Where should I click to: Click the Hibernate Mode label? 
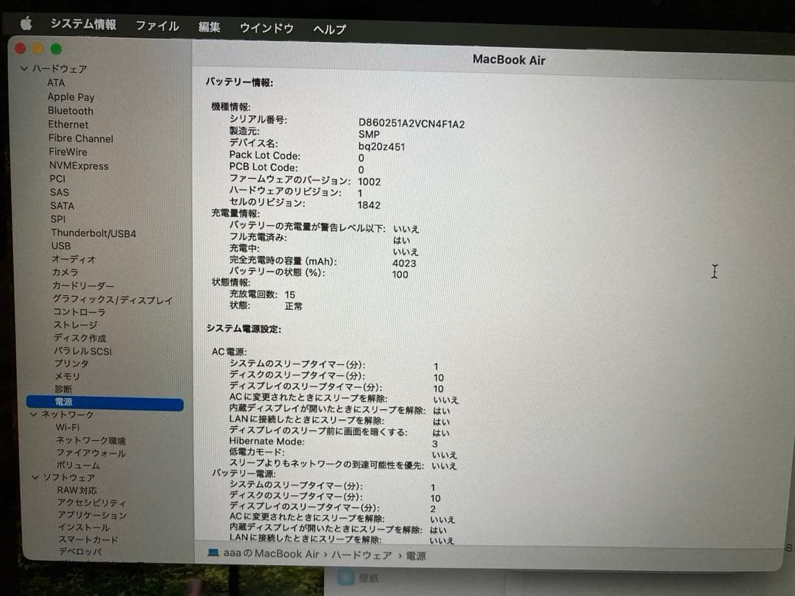click(266, 441)
